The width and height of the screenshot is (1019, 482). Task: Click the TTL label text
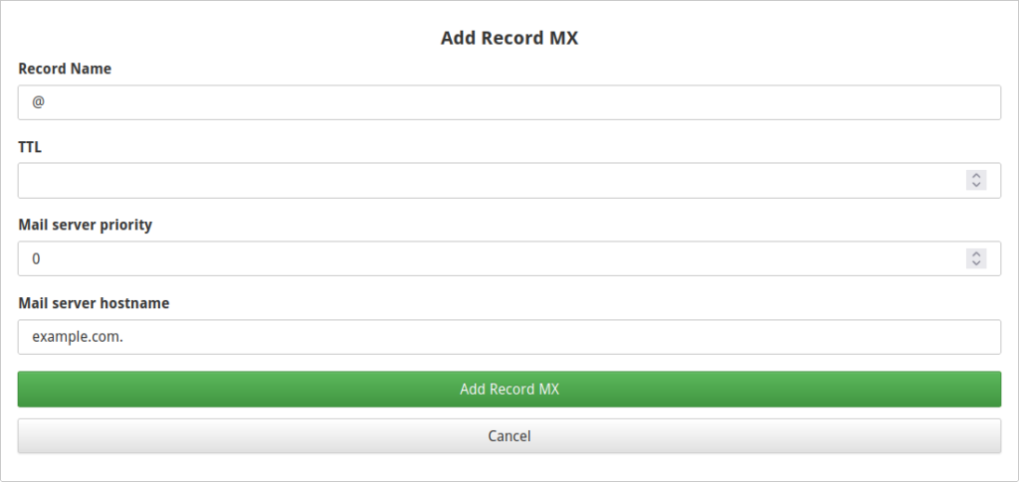click(30, 146)
